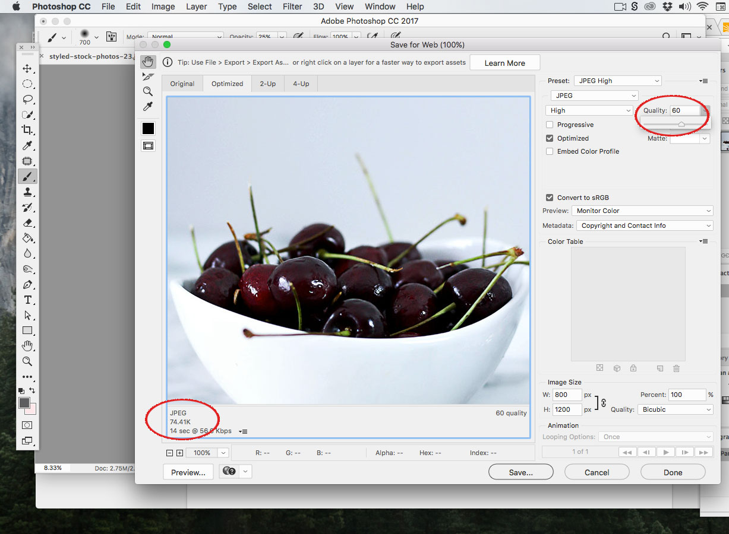Open the Metadata dropdown
This screenshot has height=534, width=729.
tap(645, 225)
